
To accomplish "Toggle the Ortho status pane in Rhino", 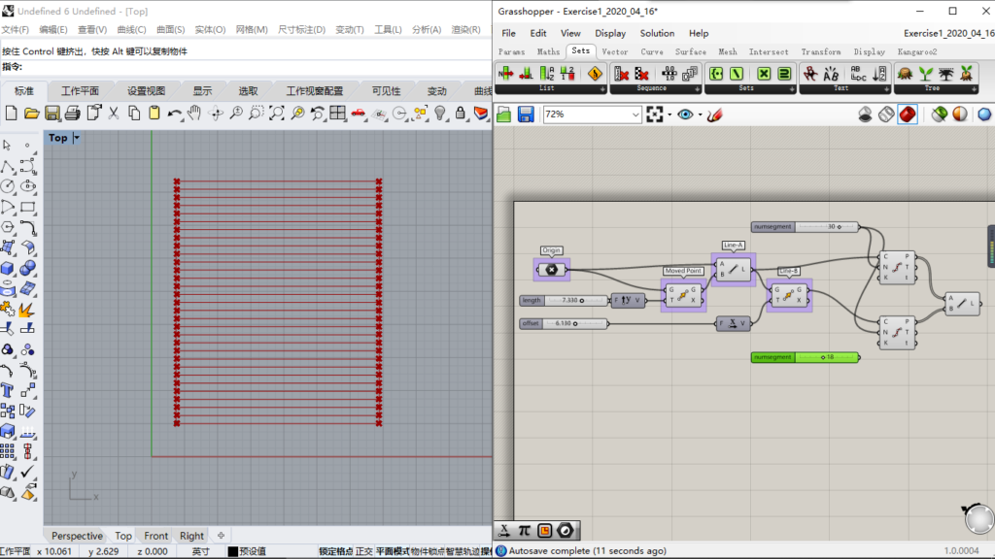I will (x=364, y=551).
